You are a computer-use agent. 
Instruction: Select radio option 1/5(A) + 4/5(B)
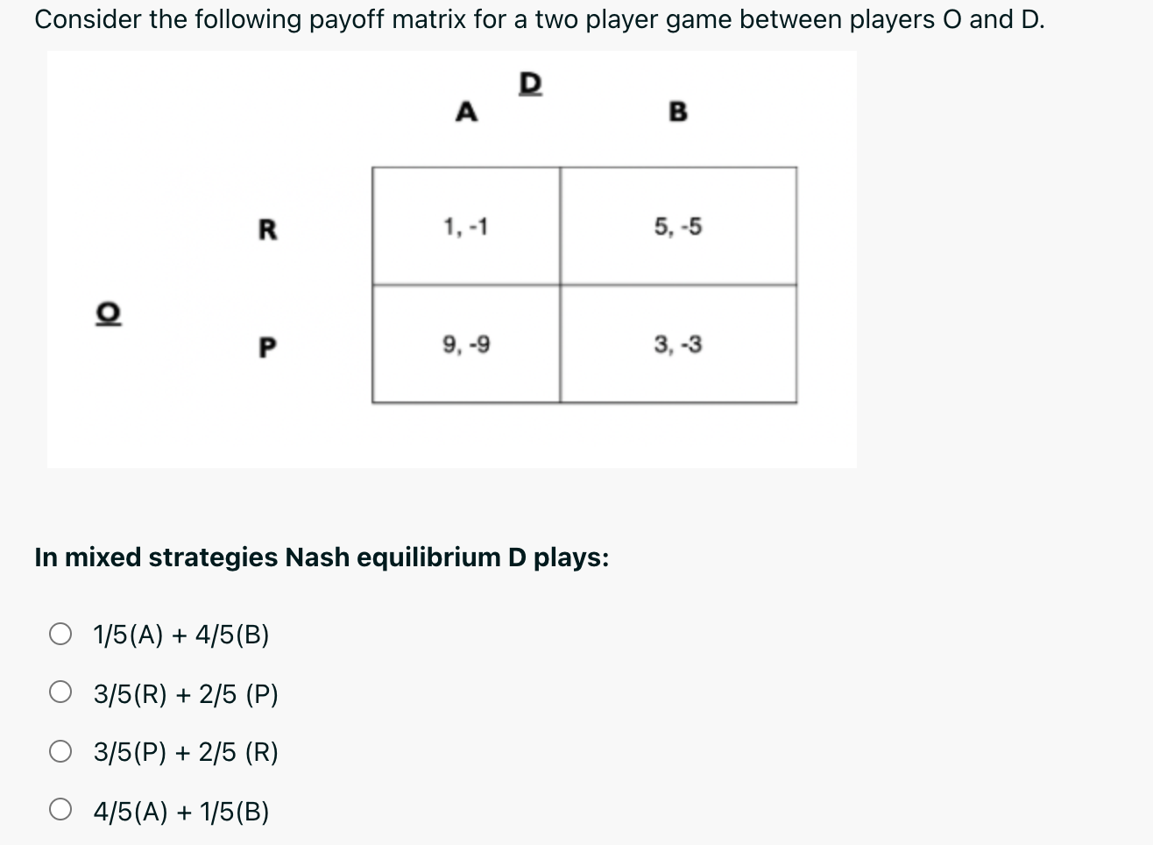(x=61, y=635)
